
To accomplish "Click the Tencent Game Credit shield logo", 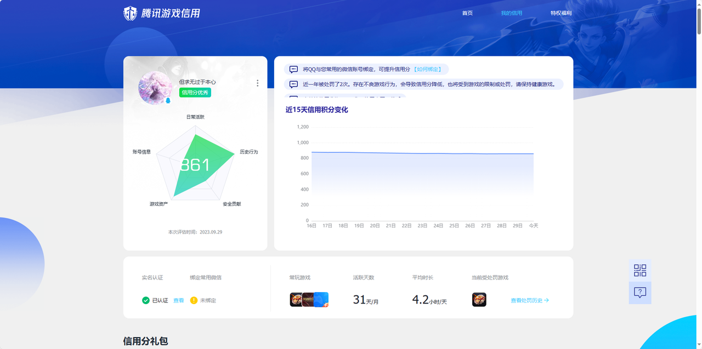I will (x=130, y=13).
